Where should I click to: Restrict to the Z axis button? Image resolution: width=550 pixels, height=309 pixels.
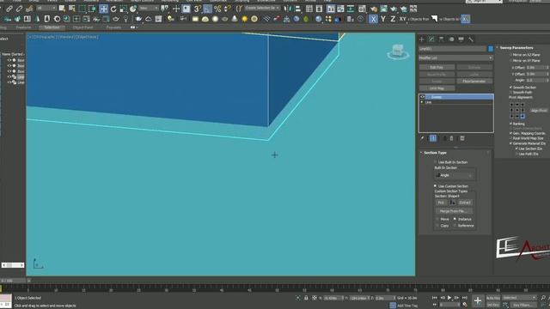393,19
